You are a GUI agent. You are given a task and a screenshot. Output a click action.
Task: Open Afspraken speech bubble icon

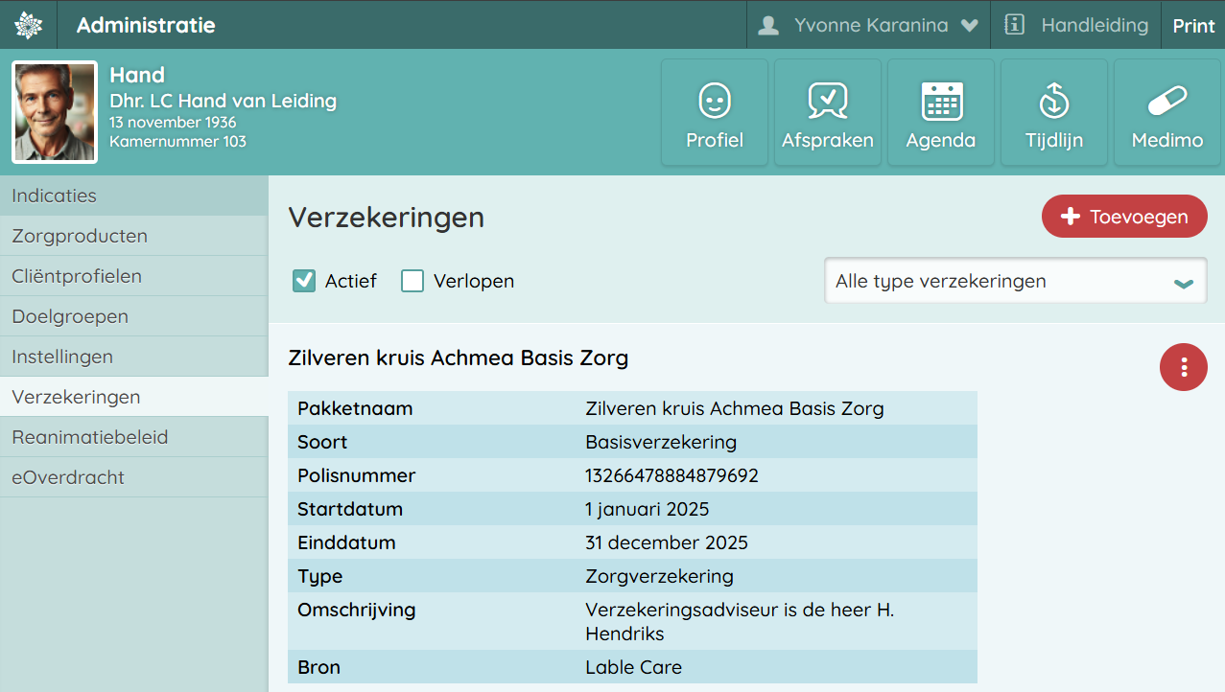coord(827,101)
